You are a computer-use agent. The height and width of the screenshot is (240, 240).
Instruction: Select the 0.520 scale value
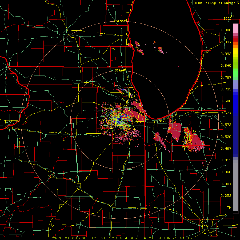coord(226,137)
